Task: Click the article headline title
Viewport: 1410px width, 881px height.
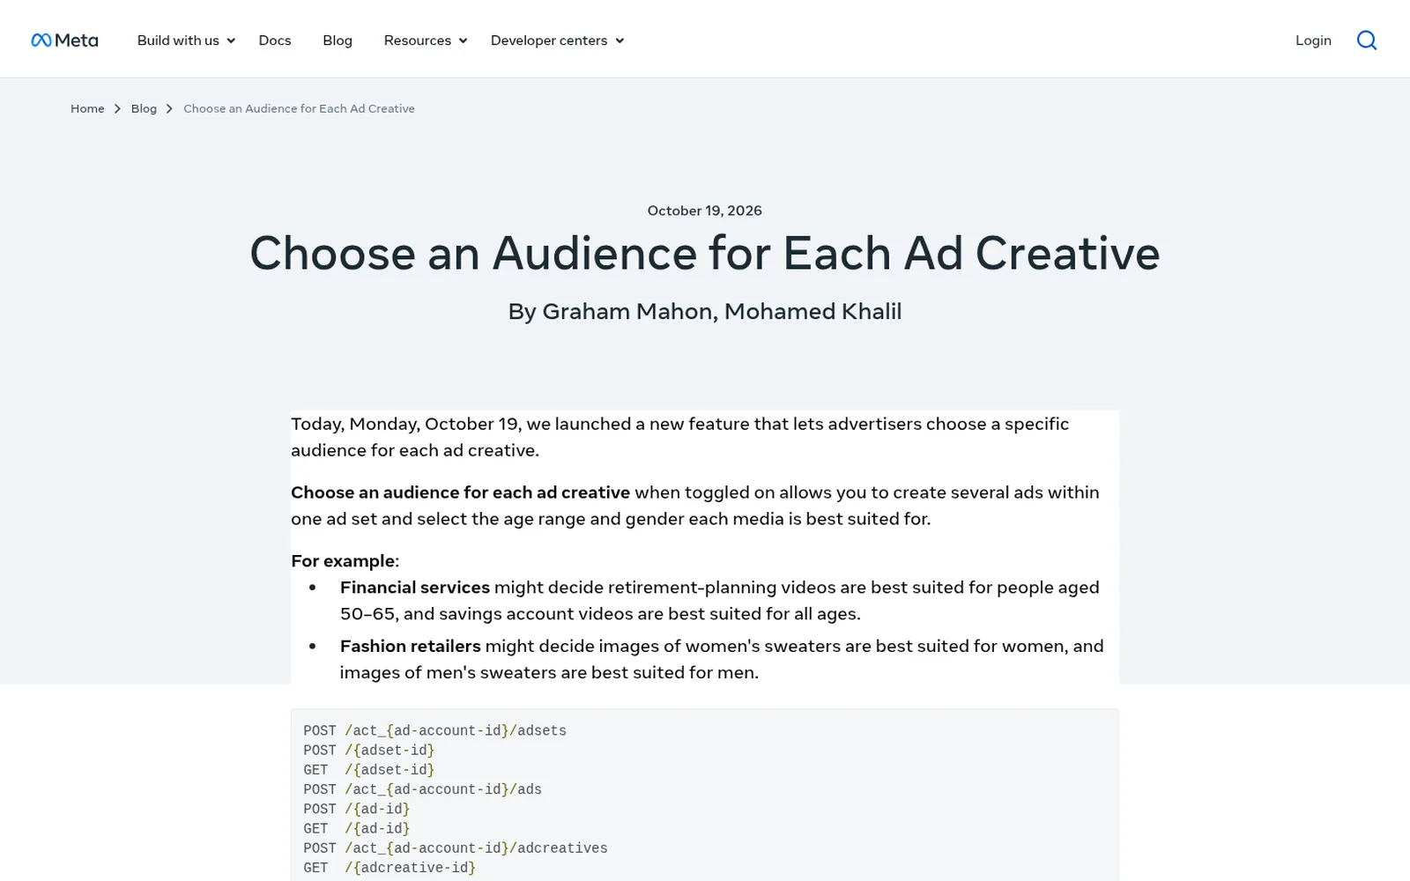Action: pos(705,254)
